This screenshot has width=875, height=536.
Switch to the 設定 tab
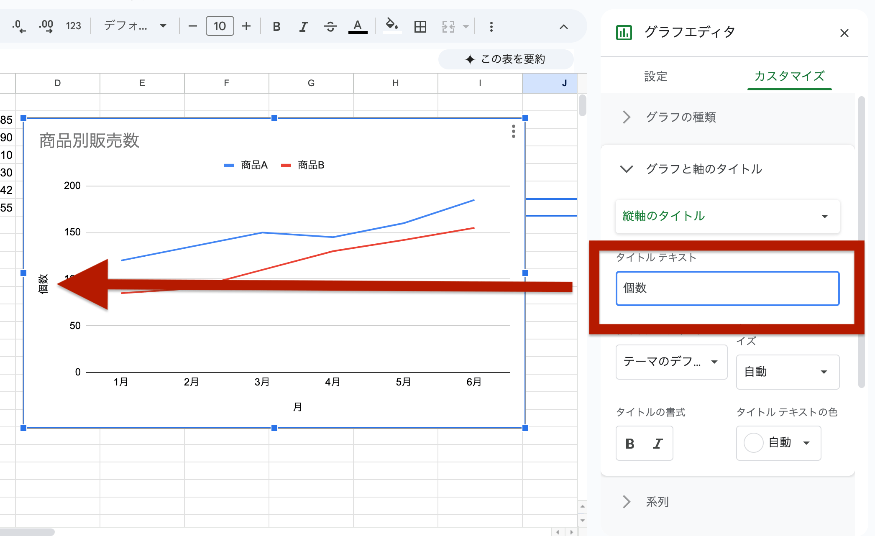[655, 77]
